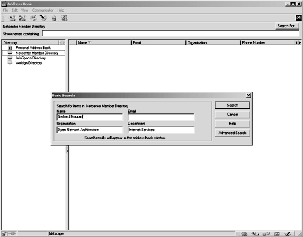Click the leftmost blank results column header

[73, 42]
